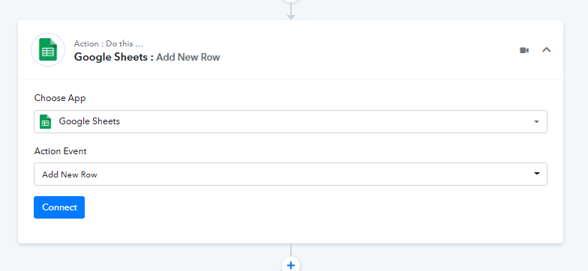The image size is (588, 271).
Task: Select the Choose App field showing Google Sheets
Action: pos(291,121)
